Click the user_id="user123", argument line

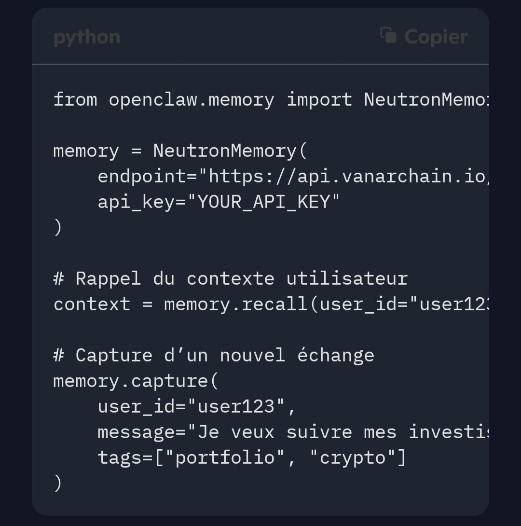click(196, 407)
